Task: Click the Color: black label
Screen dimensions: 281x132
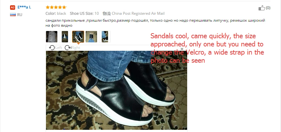Action: [x=56, y=13]
